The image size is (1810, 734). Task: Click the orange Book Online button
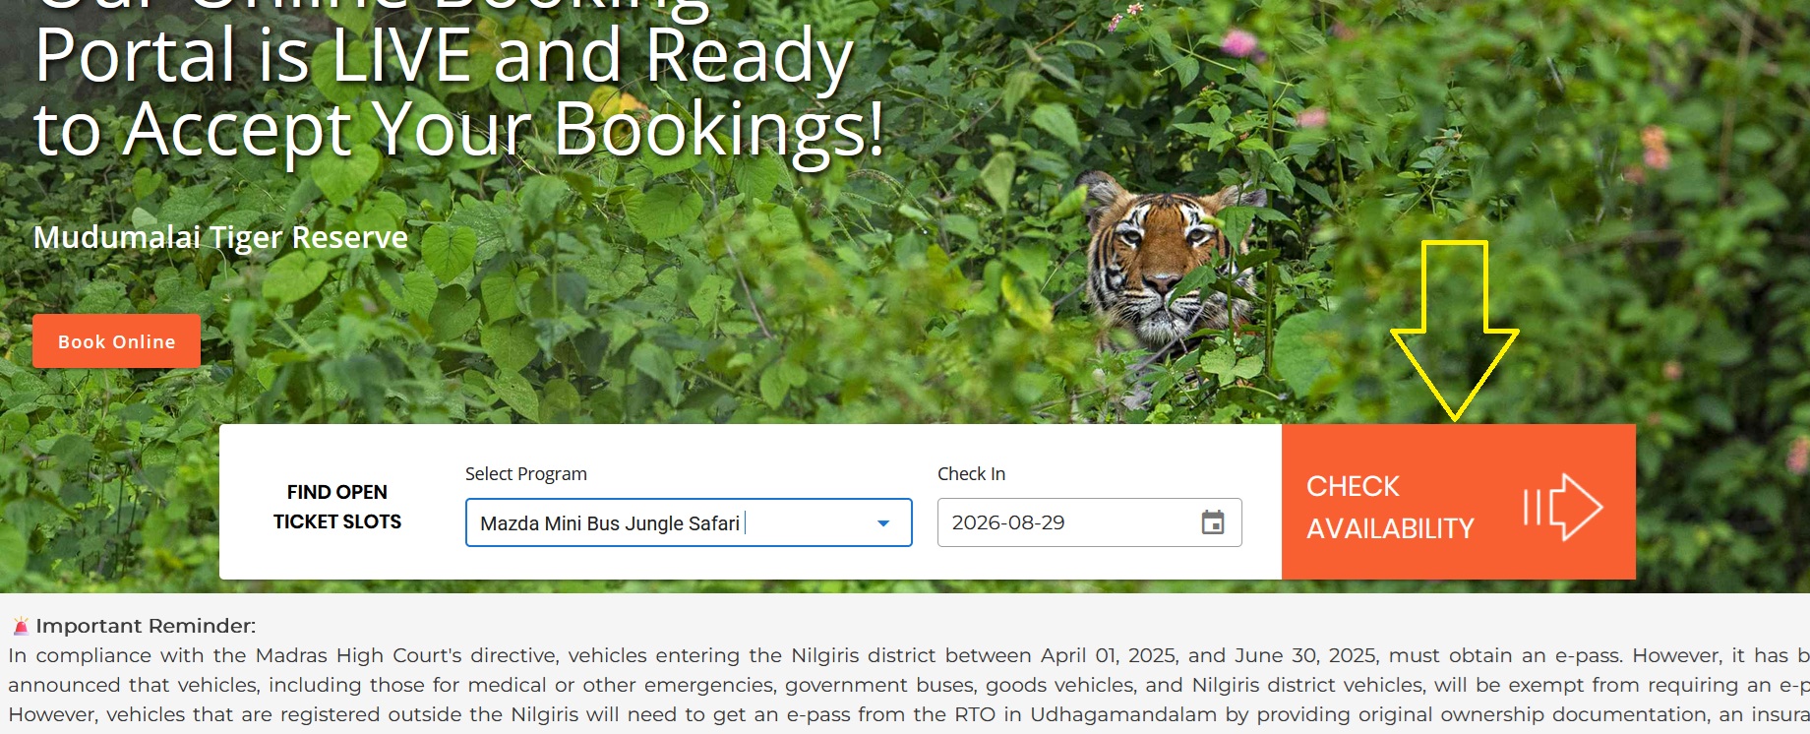[116, 341]
